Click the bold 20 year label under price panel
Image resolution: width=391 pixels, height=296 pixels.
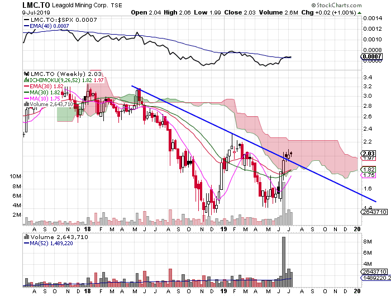(x=357, y=229)
